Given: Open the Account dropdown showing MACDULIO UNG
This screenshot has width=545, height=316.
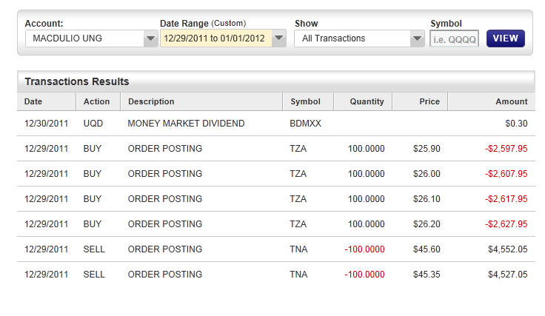Looking at the screenshot, I should pos(91,38).
